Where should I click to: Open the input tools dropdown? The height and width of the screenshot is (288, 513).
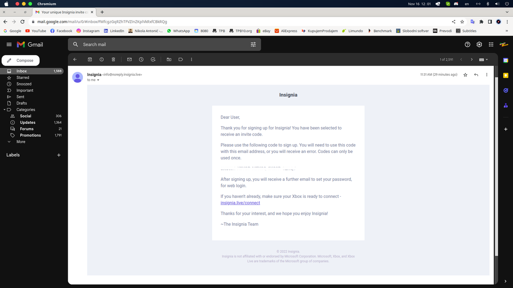[484, 60]
